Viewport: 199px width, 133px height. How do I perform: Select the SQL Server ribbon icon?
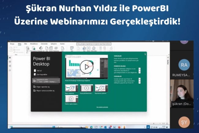[47, 49]
